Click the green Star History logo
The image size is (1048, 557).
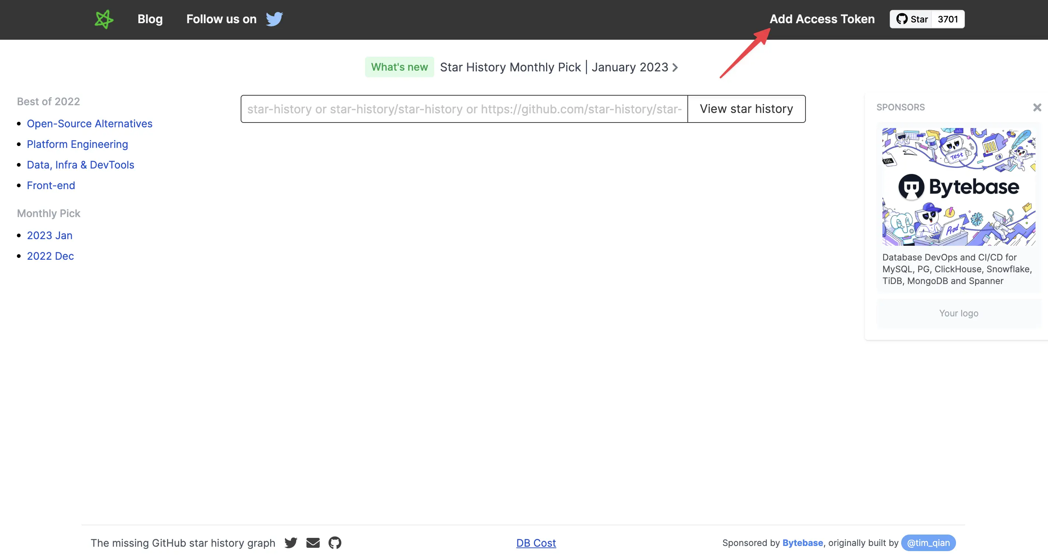point(104,19)
